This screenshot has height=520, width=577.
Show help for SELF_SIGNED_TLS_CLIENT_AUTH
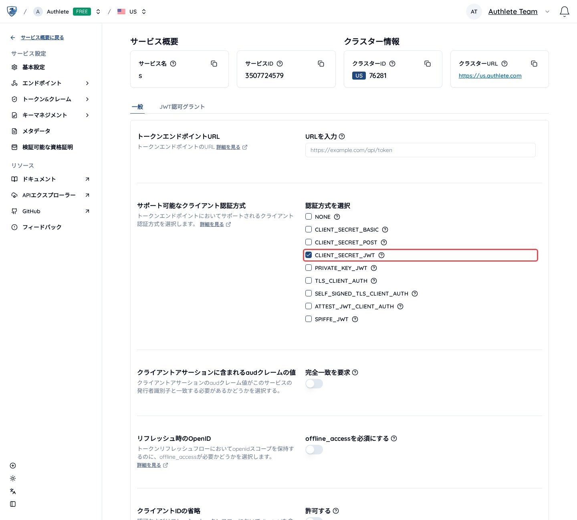pos(415,294)
